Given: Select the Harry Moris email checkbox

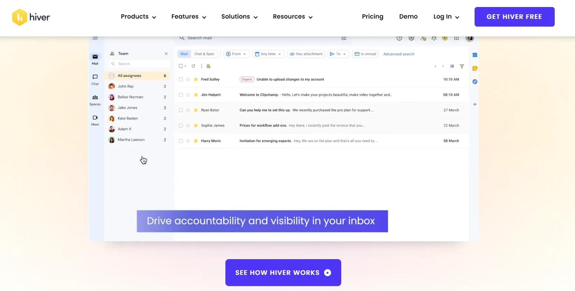Looking at the screenshot, I should 181,141.
